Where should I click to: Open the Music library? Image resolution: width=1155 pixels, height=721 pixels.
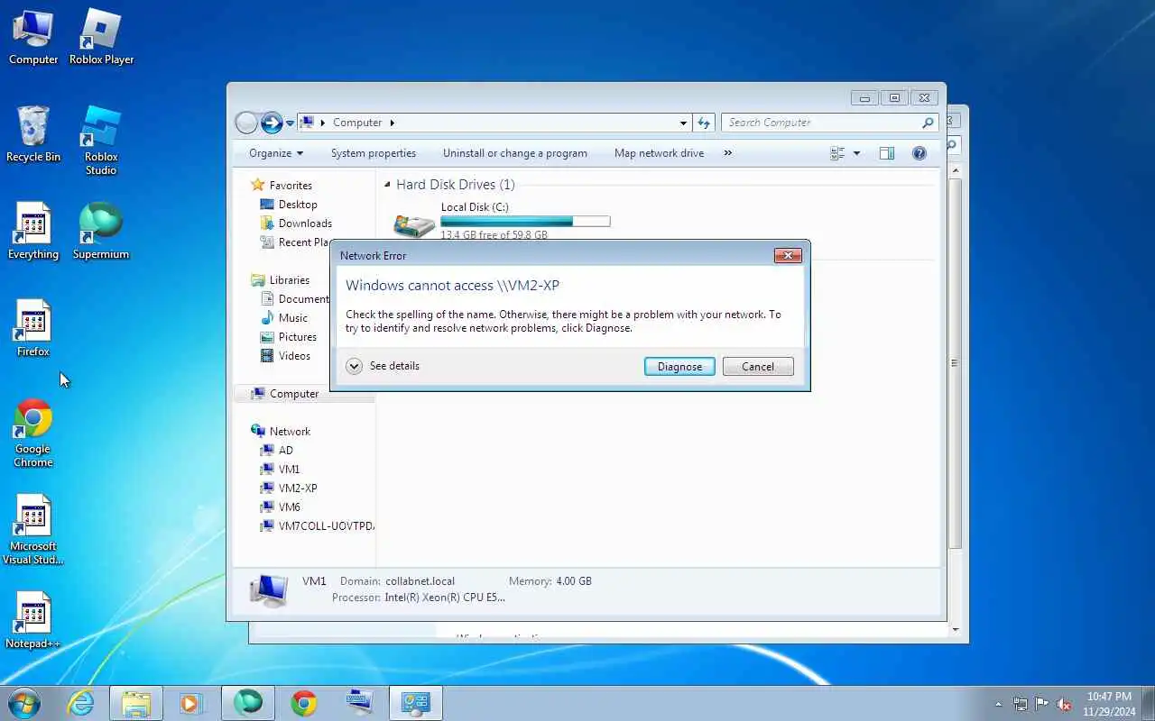click(293, 318)
